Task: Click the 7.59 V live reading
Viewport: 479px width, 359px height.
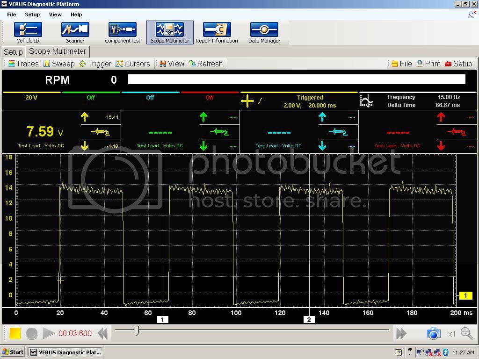Action: click(45, 131)
